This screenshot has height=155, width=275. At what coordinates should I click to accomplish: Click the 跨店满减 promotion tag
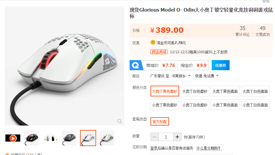tap(159, 52)
